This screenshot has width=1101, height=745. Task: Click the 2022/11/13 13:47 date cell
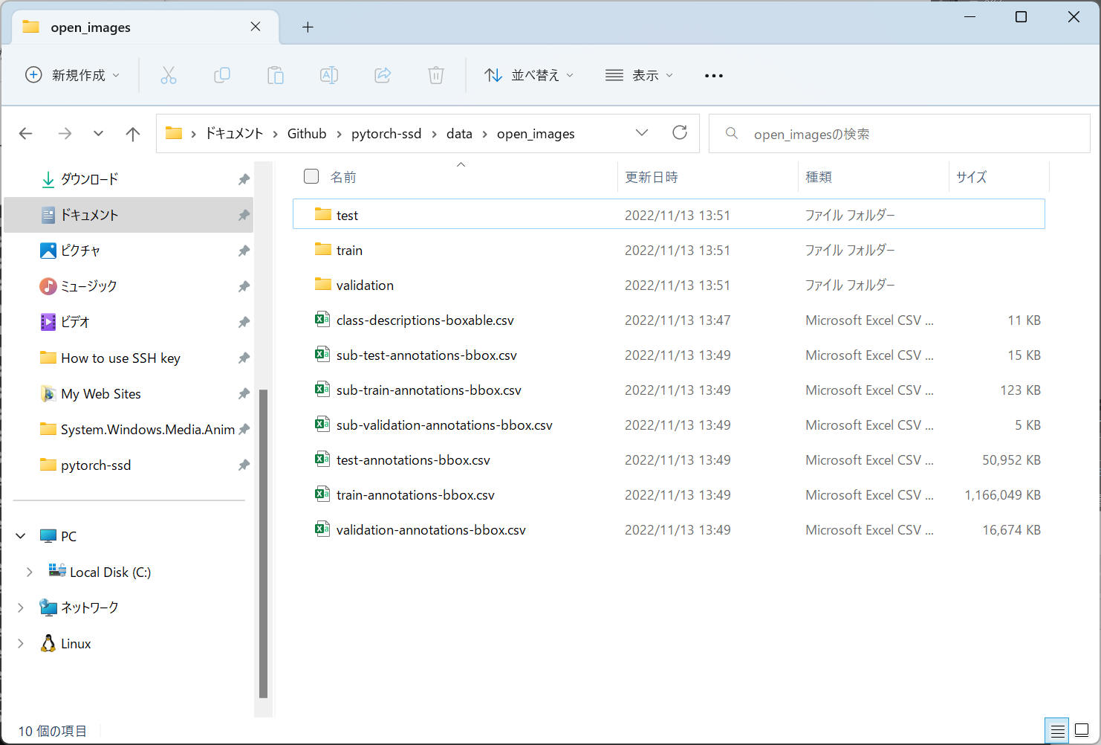tap(678, 320)
